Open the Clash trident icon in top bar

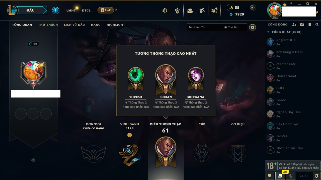coord(165,10)
